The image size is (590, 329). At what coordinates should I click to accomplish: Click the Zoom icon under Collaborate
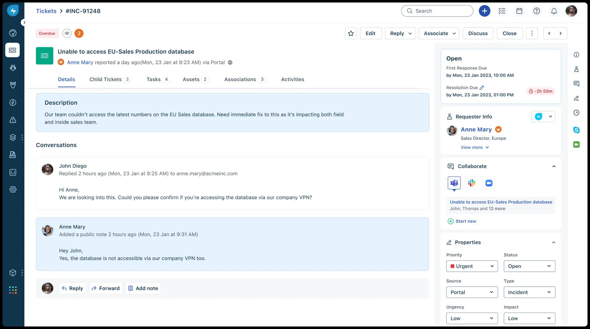489,183
